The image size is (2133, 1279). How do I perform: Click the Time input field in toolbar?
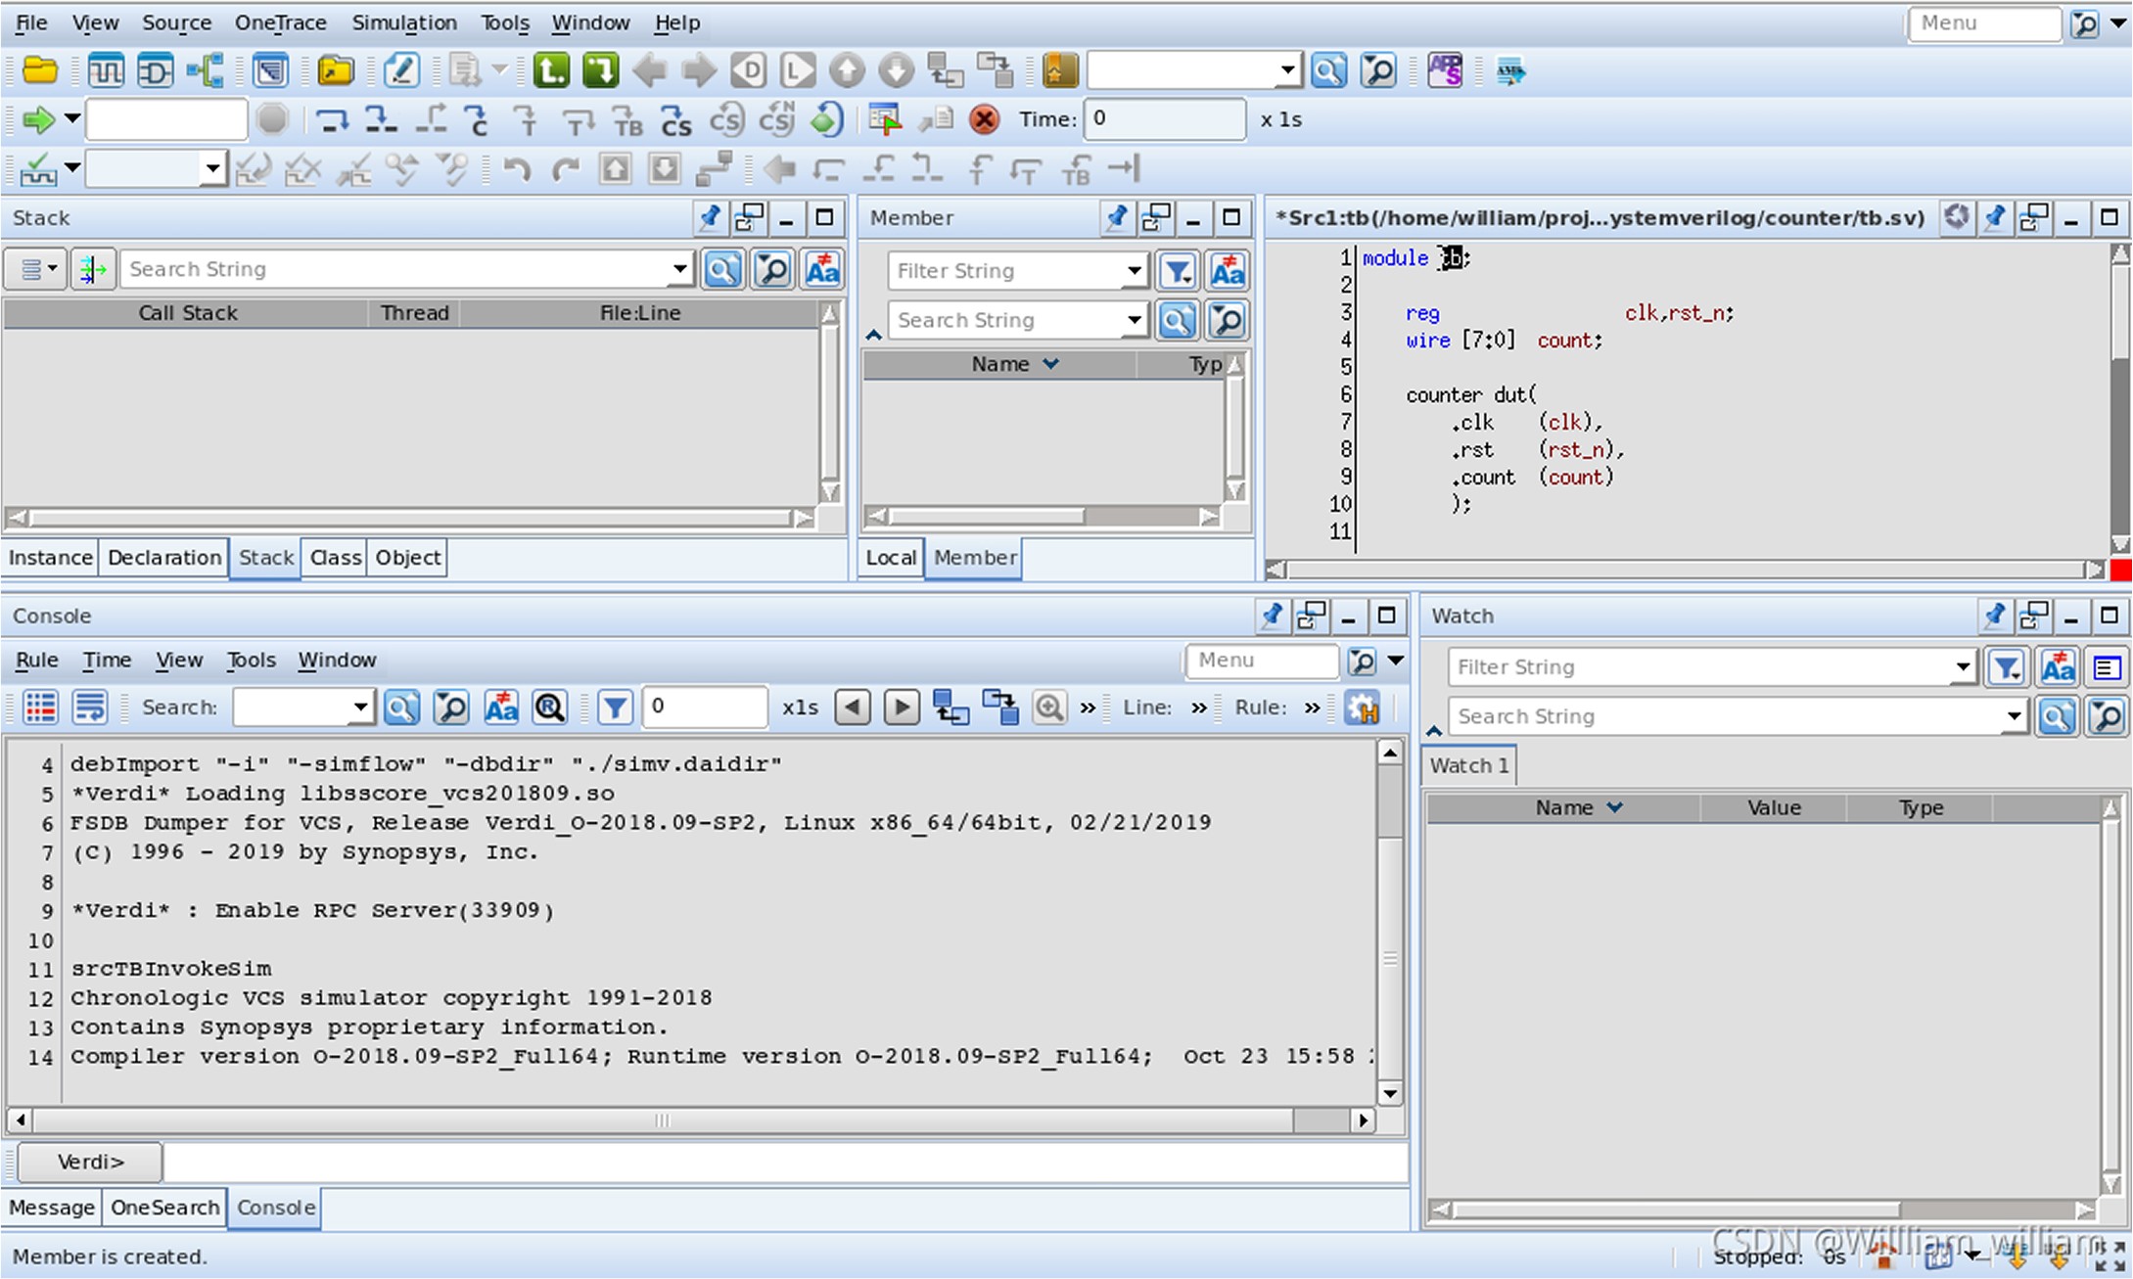pos(1163,119)
